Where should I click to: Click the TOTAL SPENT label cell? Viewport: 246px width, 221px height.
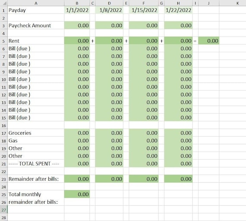36,164
